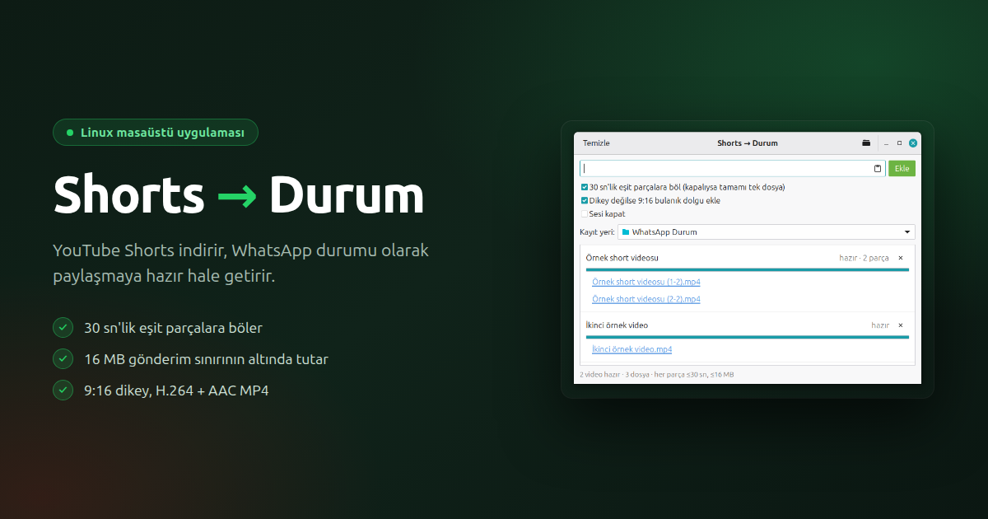Open the output folder icon in header bar
The width and height of the screenshot is (988, 519).
[x=866, y=143]
